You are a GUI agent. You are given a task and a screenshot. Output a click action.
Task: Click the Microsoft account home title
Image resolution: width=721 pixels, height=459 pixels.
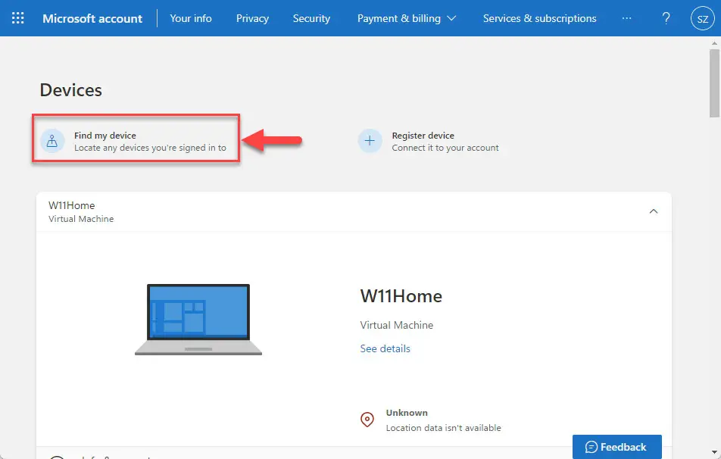[92, 18]
